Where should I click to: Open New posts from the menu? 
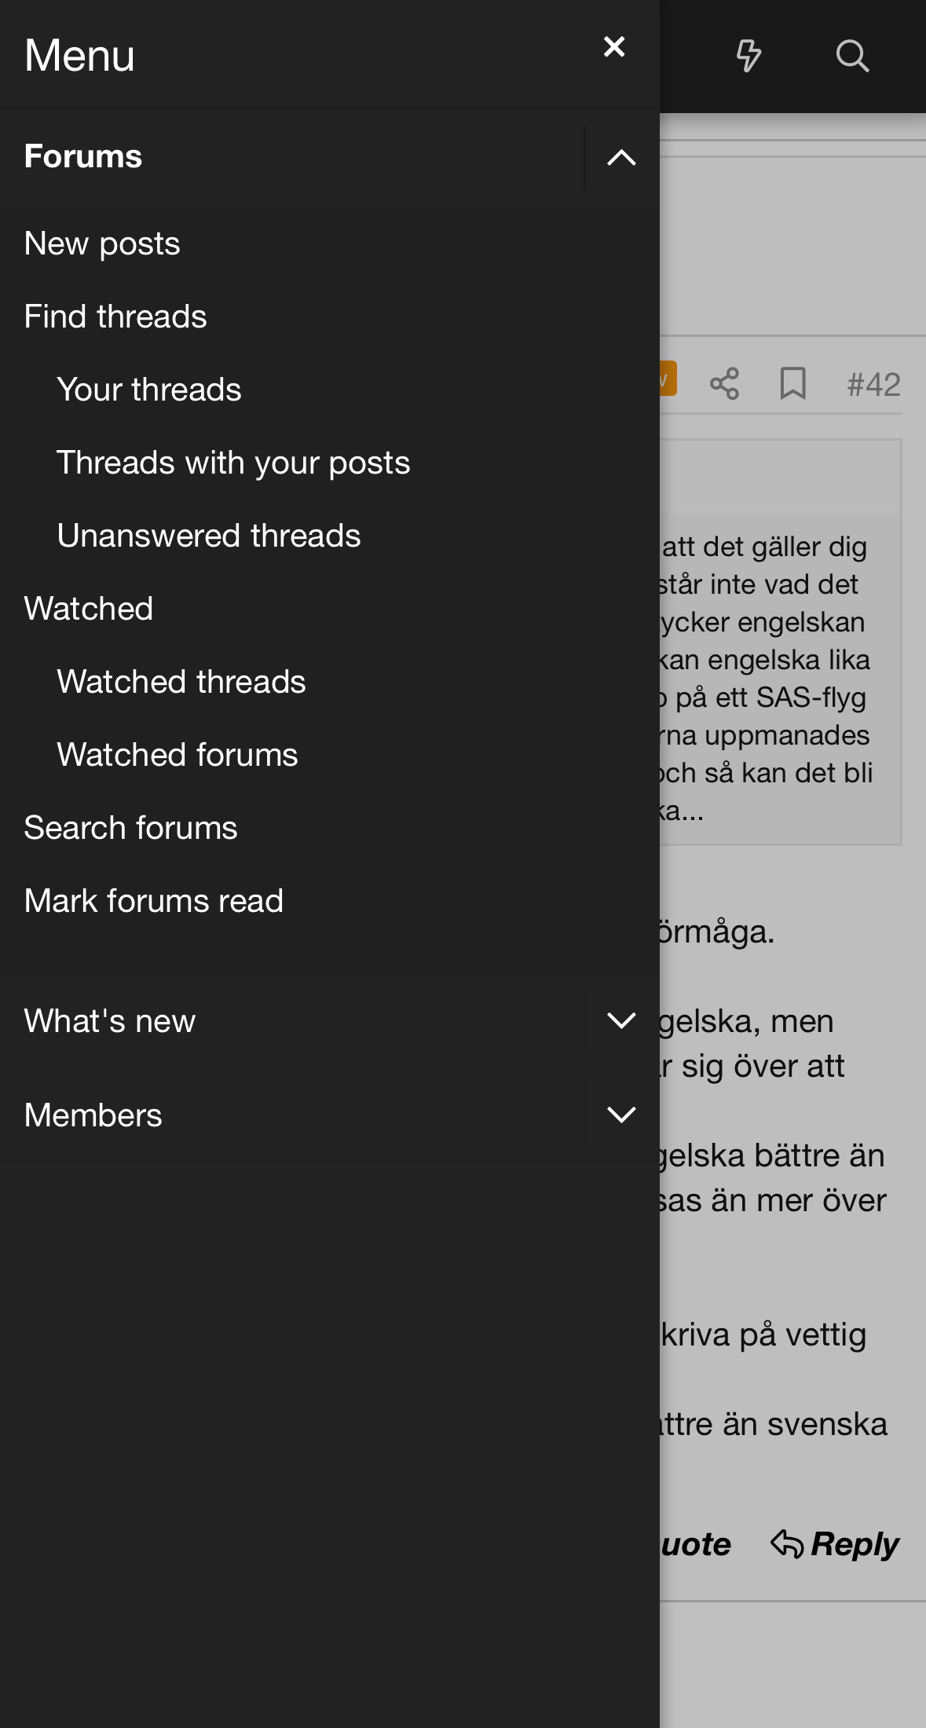click(x=102, y=243)
